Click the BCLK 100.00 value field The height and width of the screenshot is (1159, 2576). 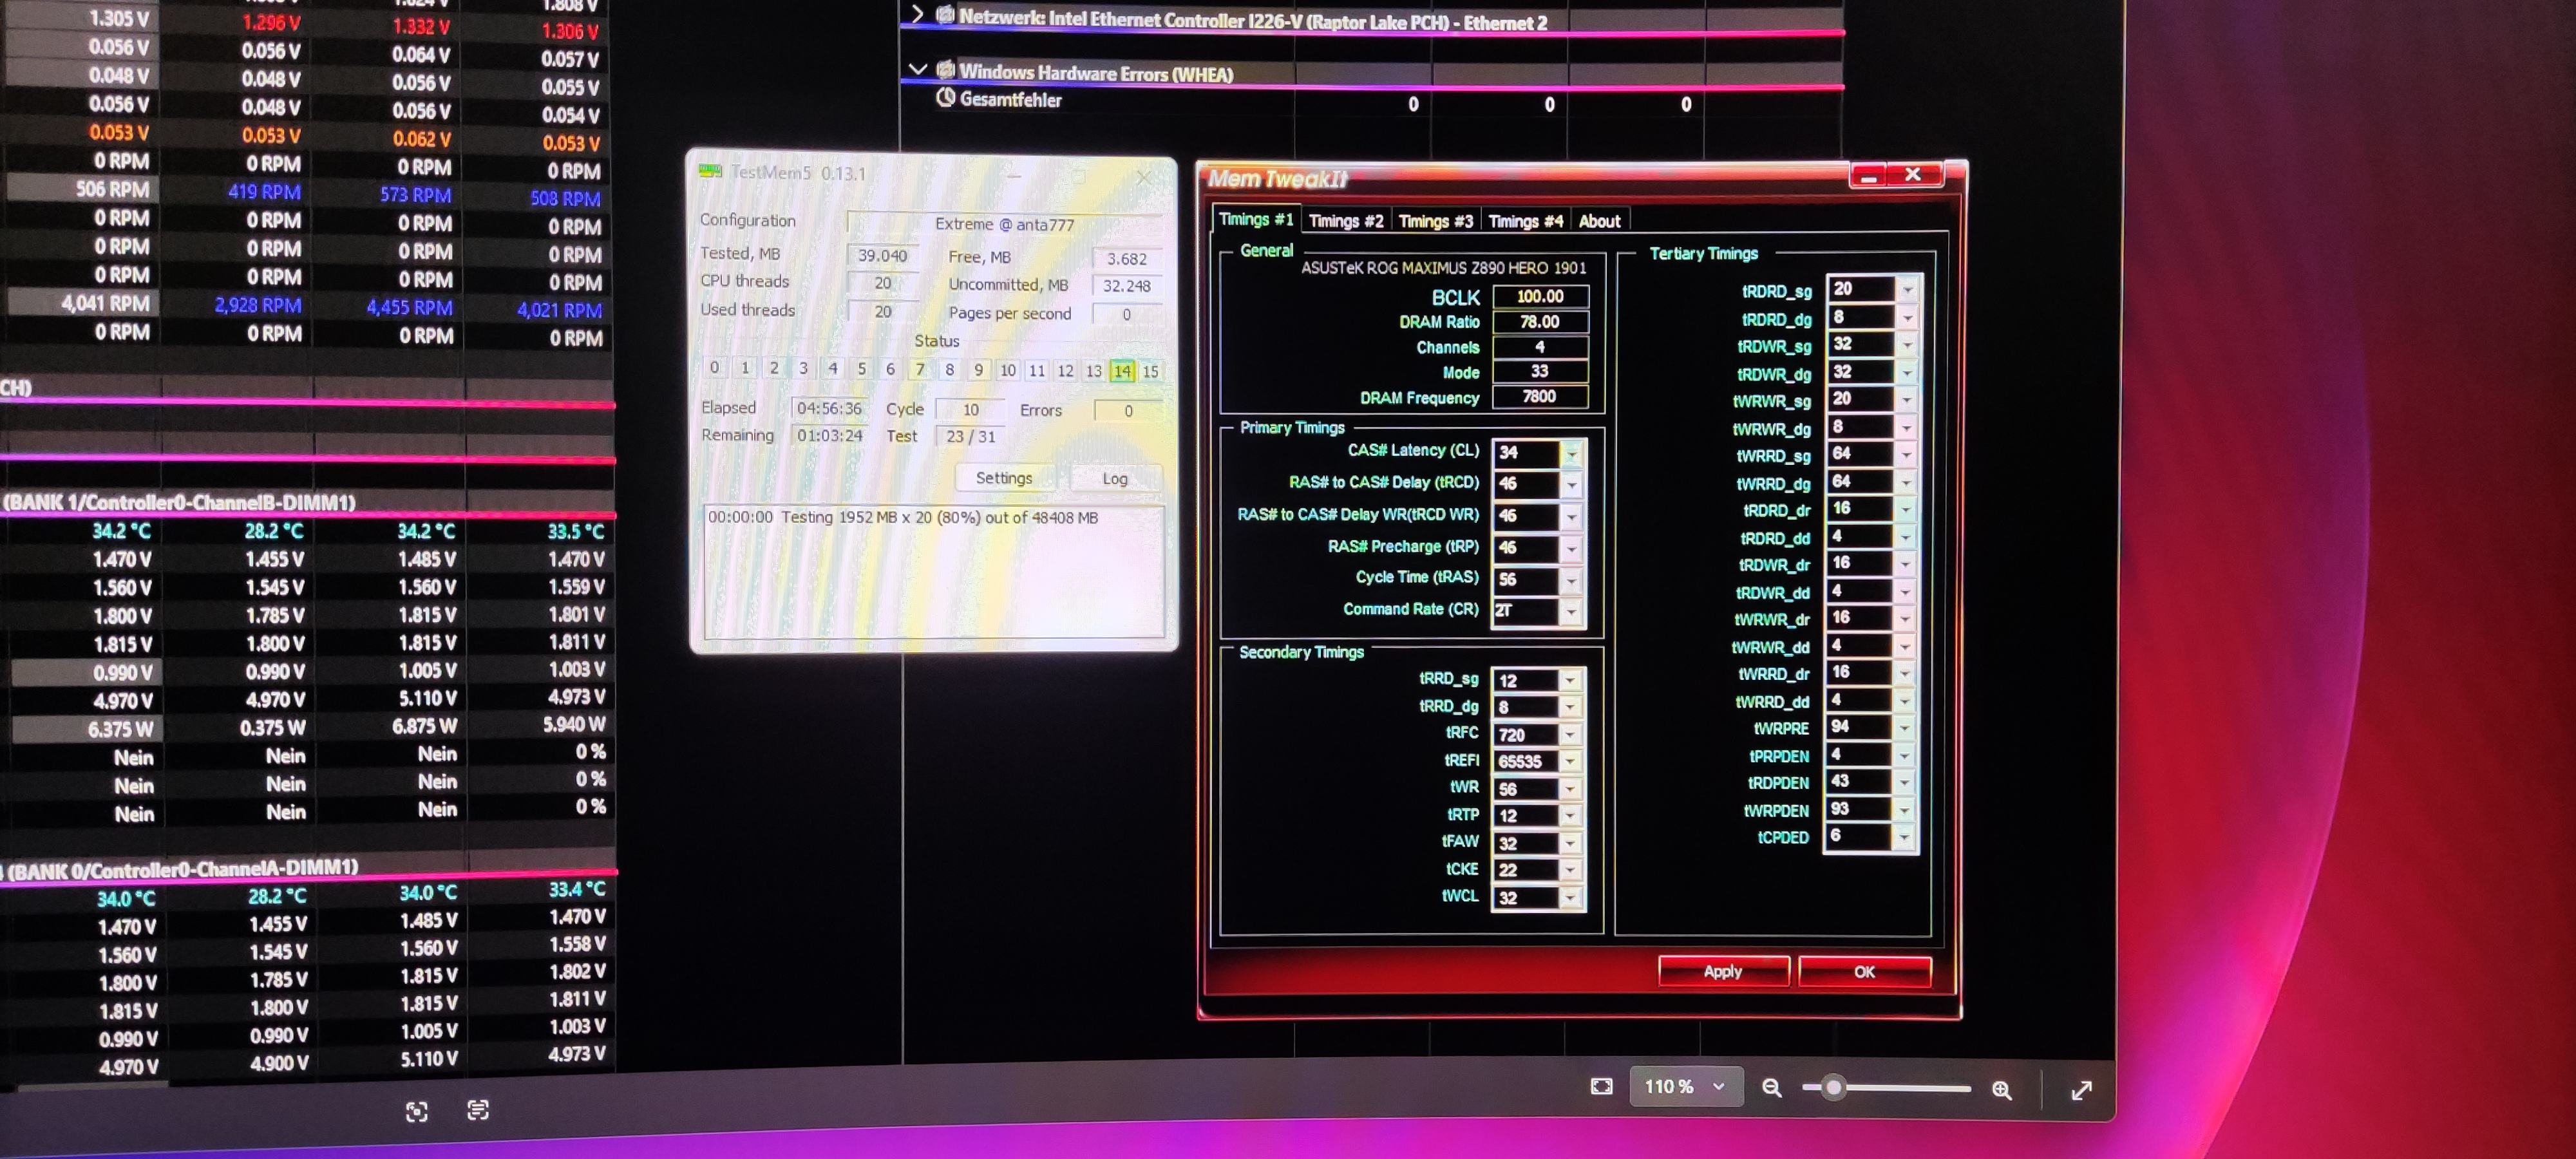click(1539, 297)
